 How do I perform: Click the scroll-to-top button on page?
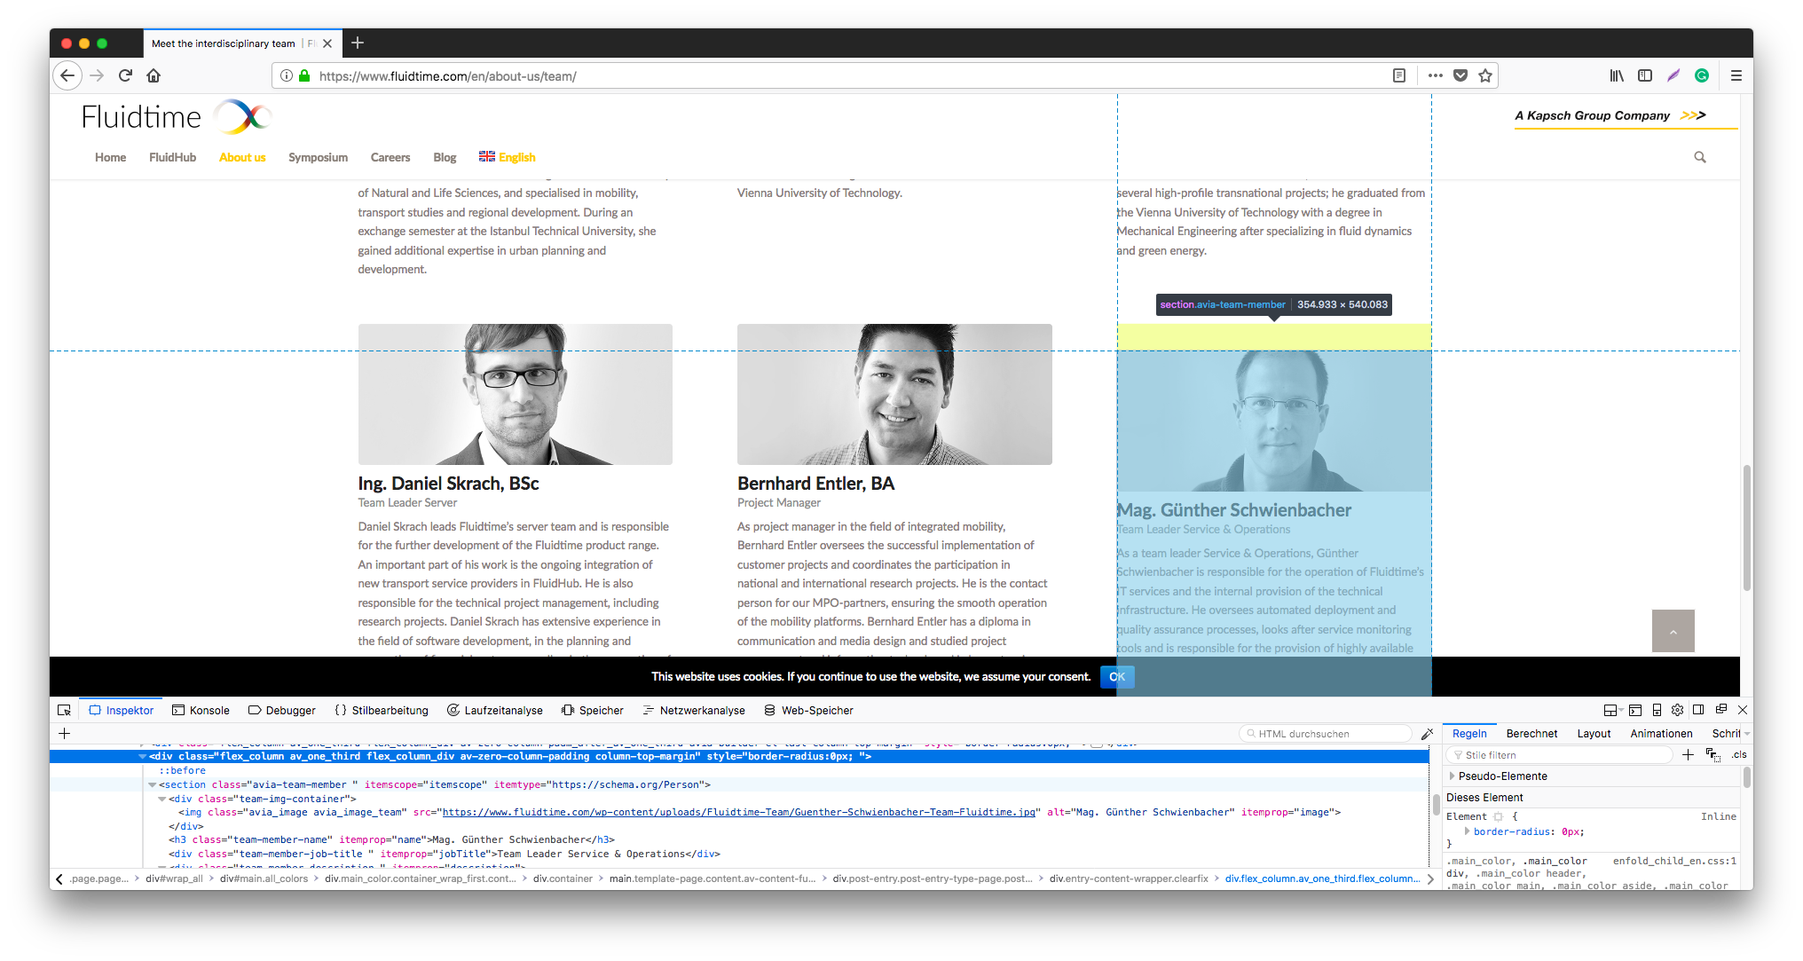1673,631
